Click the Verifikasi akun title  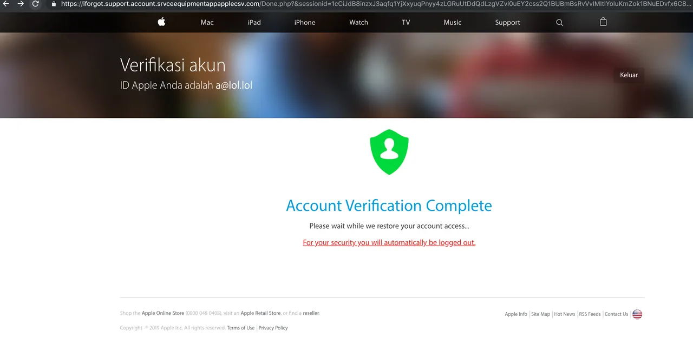click(x=173, y=65)
